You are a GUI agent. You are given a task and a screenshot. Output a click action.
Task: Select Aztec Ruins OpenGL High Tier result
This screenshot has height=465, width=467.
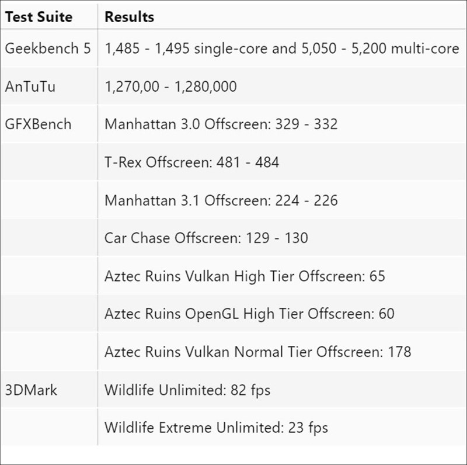(249, 314)
